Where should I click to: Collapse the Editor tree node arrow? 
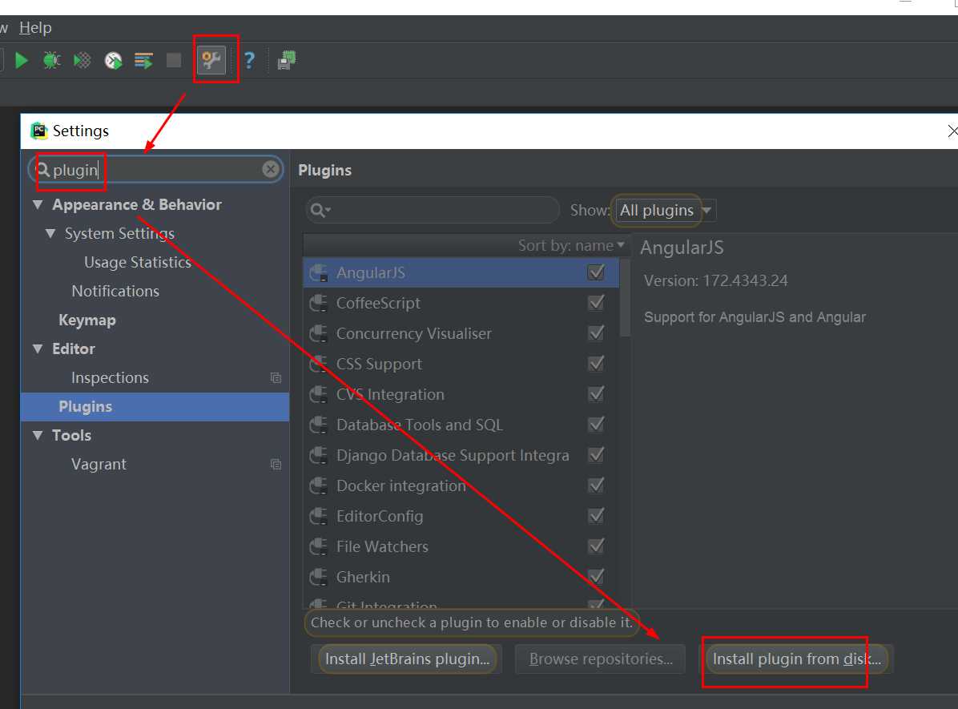38,349
